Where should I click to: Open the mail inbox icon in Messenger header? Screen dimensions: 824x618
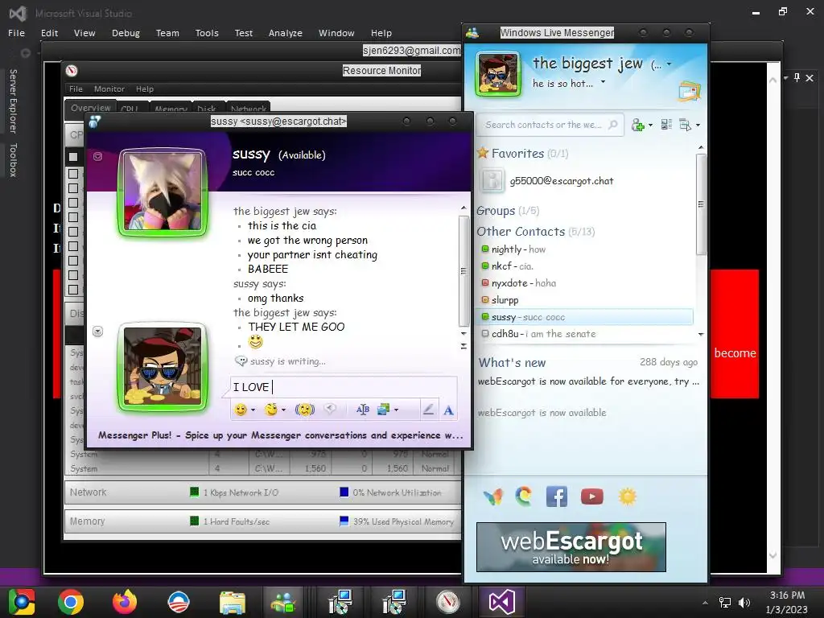click(x=690, y=92)
